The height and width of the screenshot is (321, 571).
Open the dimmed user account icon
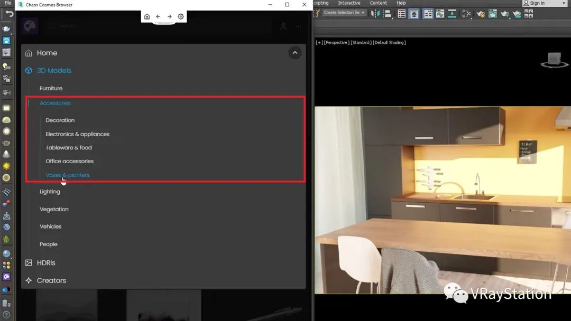pos(283,26)
